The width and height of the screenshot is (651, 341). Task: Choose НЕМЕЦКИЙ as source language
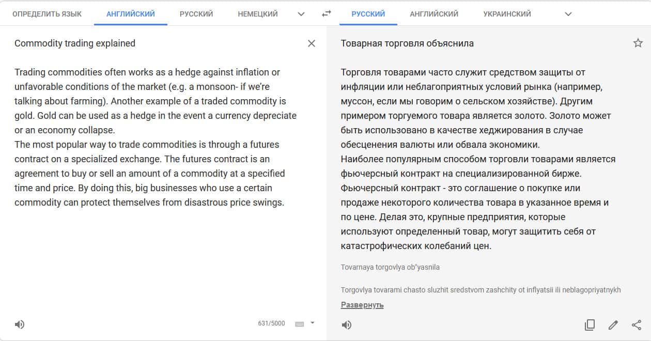(x=258, y=14)
